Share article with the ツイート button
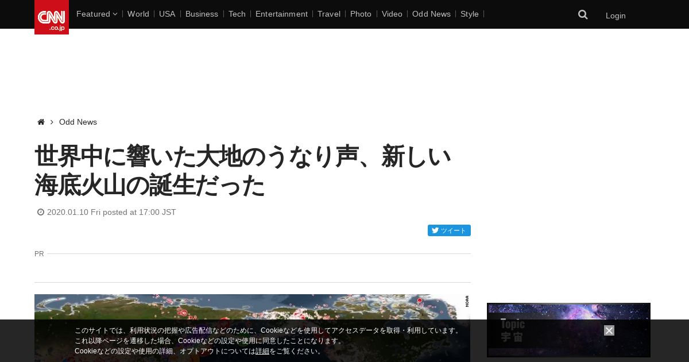Viewport: 689px width, 362px height. coord(449,230)
